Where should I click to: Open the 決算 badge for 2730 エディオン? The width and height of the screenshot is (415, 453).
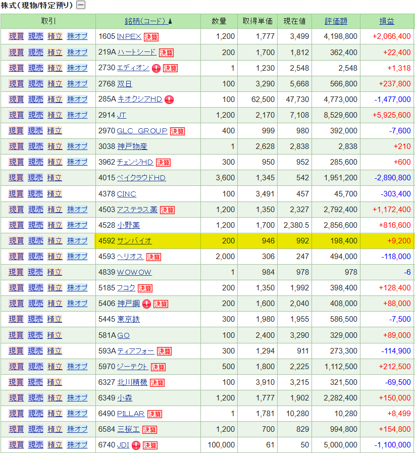(170, 68)
